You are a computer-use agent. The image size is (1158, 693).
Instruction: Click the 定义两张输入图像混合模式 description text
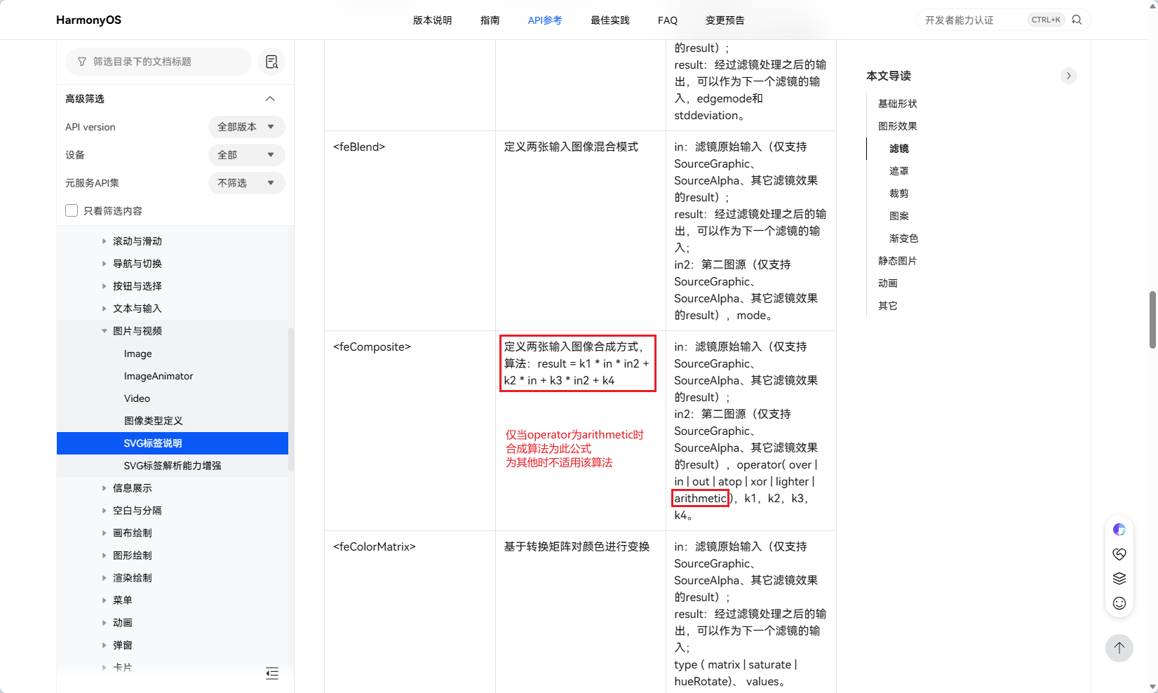click(x=571, y=147)
